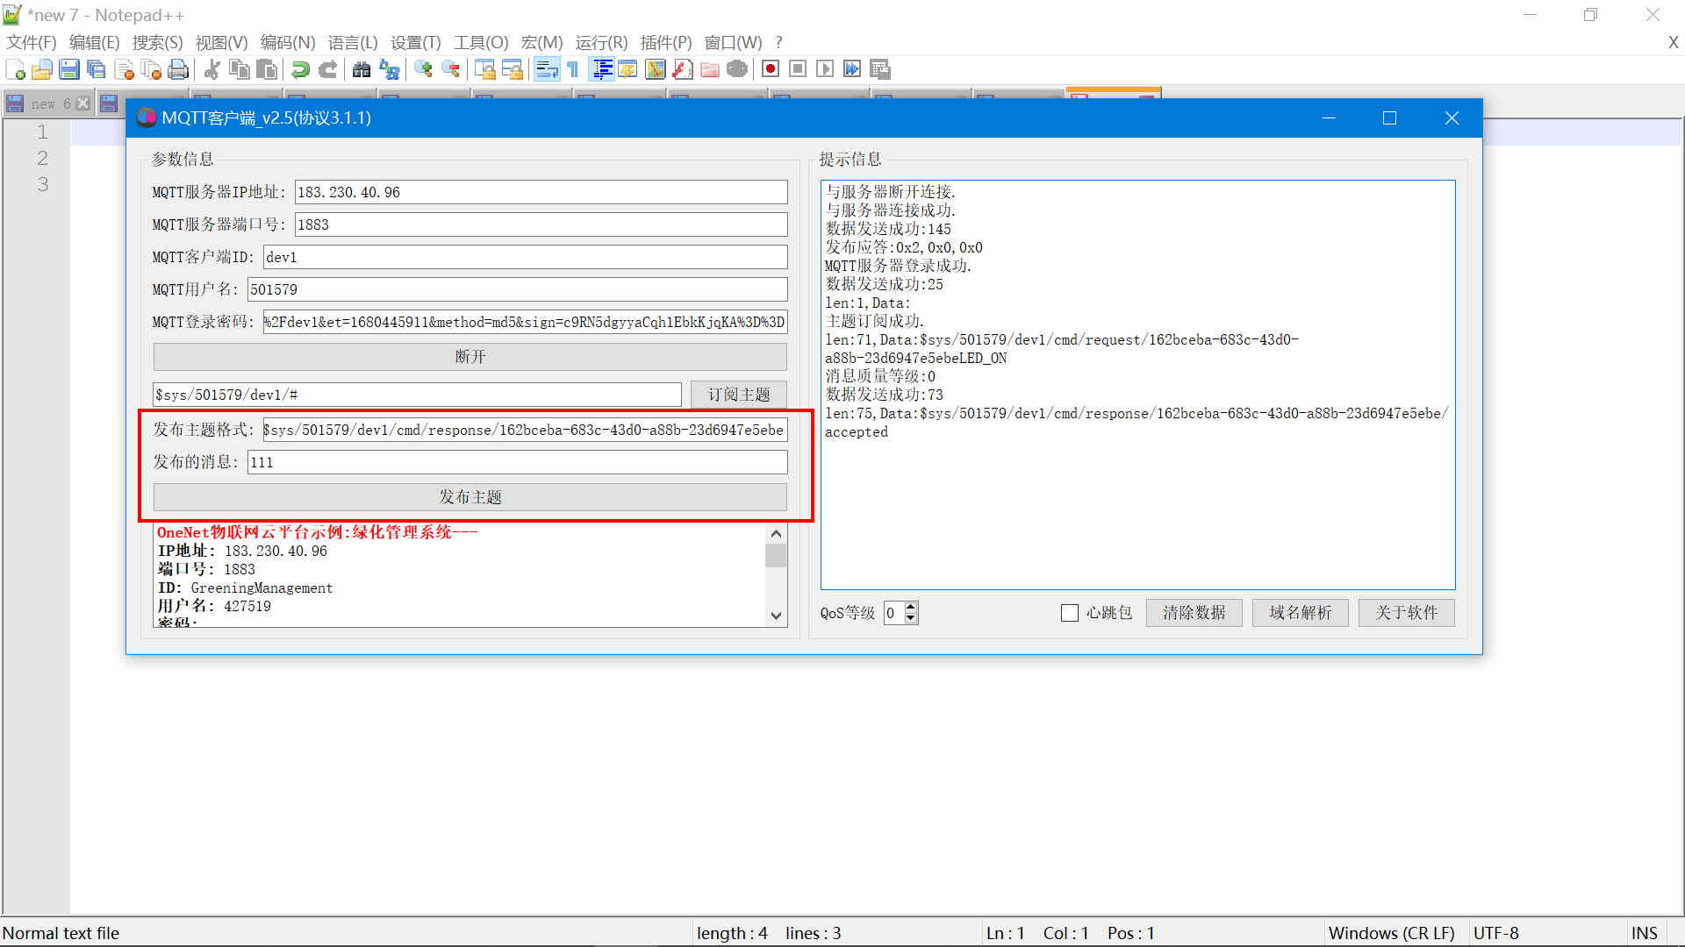Focus the MQTT服务器端口号 field showing 1883
This screenshot has width=1685, height=947.
pos(541,224)
